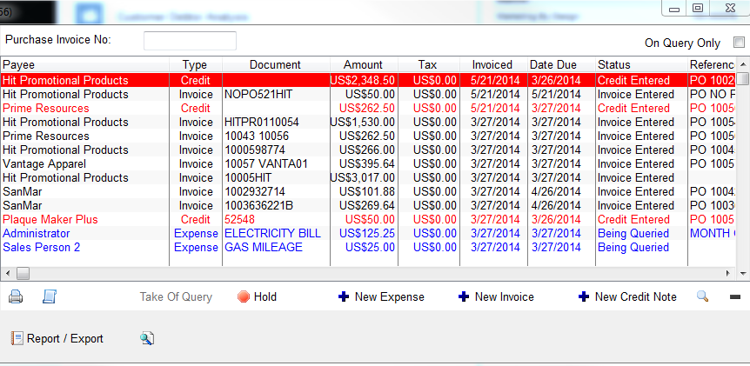The width and height of the screenshot is (750, 366).
Task: Click the magnifying glass search icon beside New Credit Note
Action: pos(702,296)
